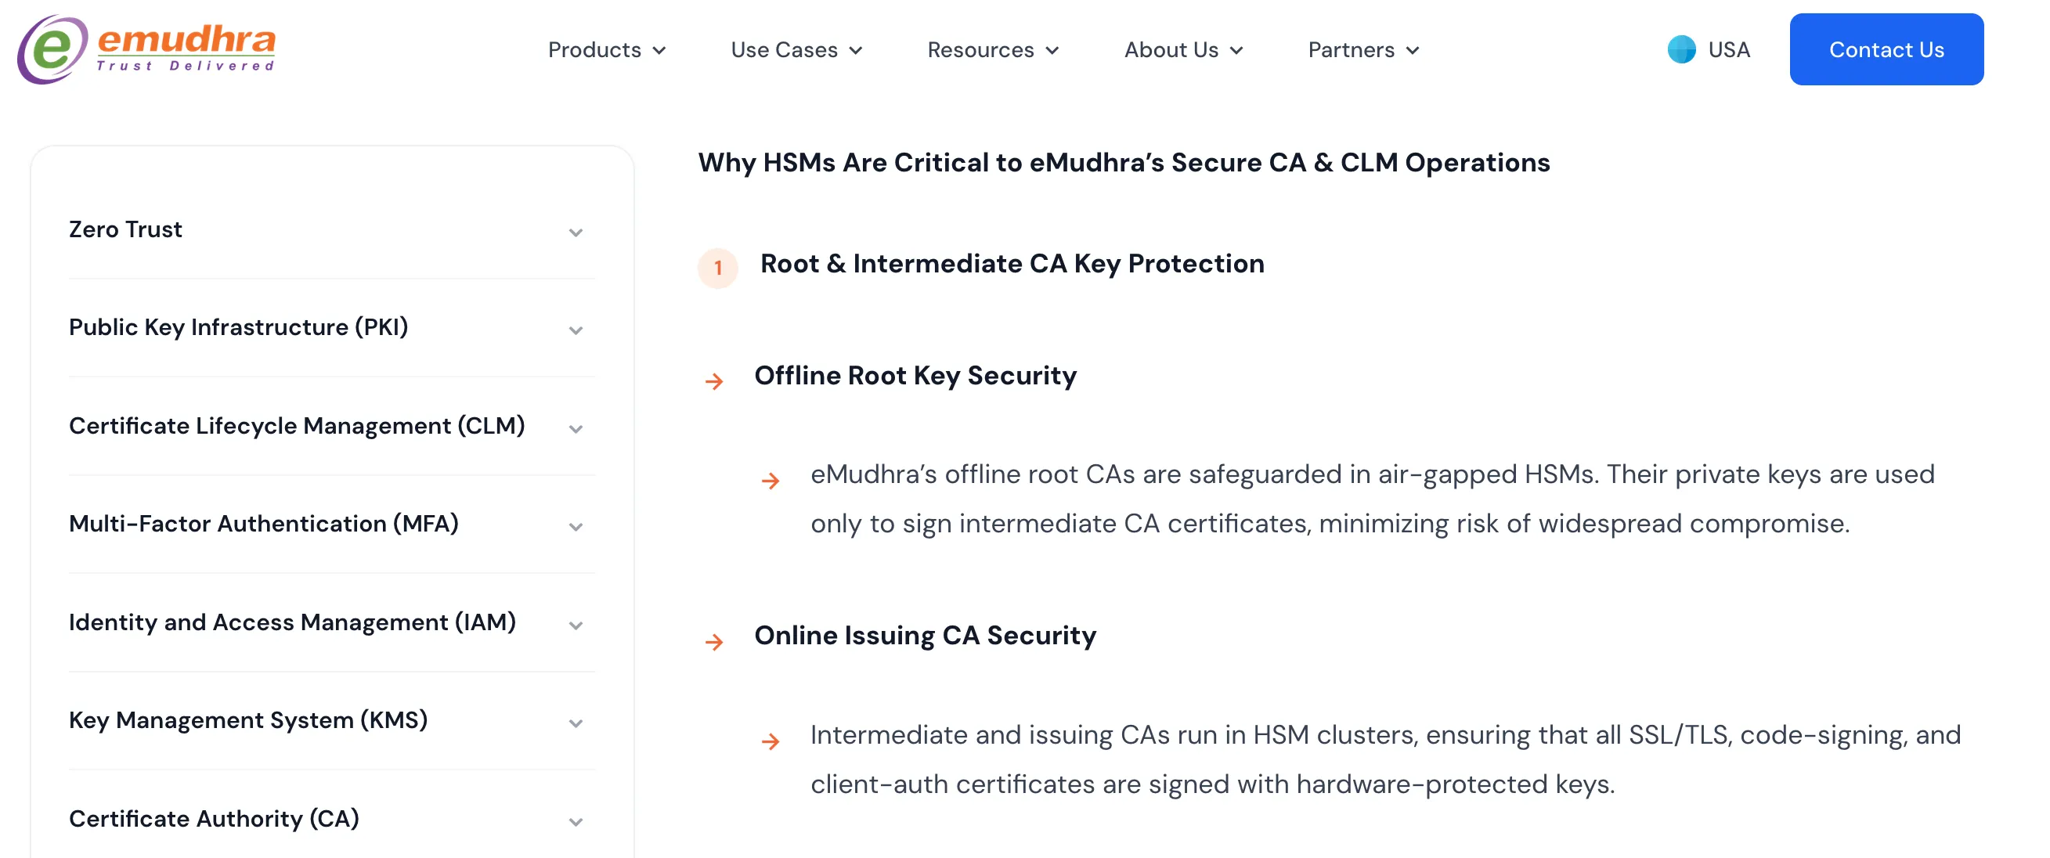Click the Zero Trust sidebar label
The image size is (2050, 858).
click(126, 229)
